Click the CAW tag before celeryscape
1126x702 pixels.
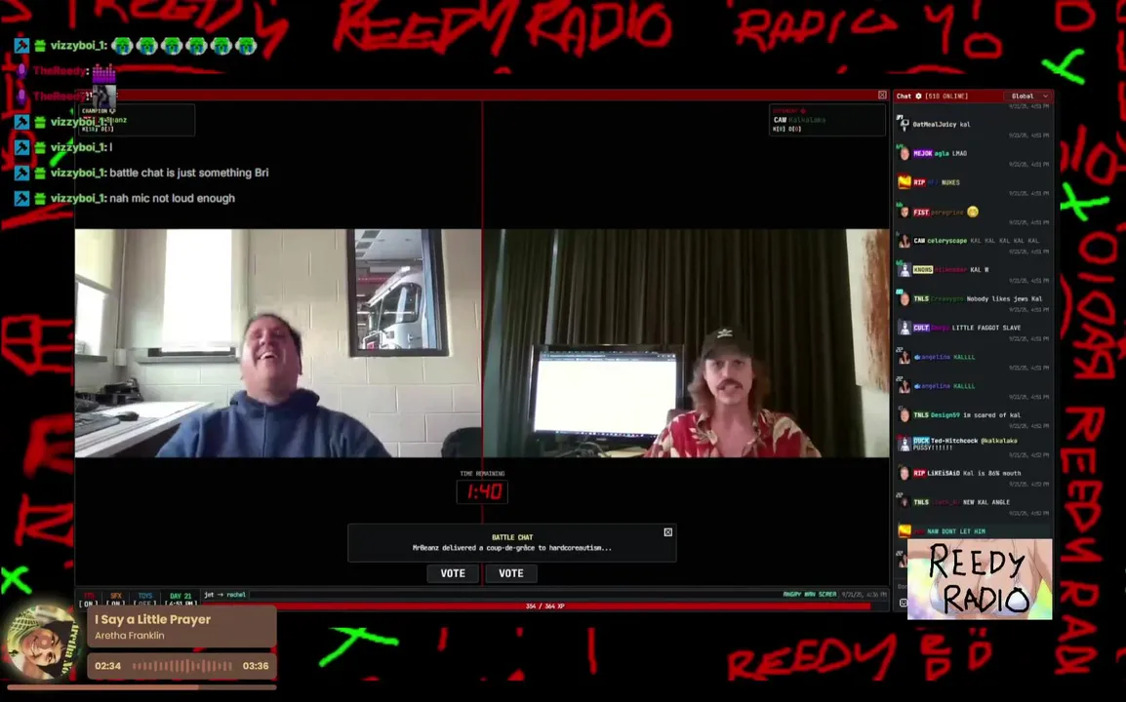(918, 241)
